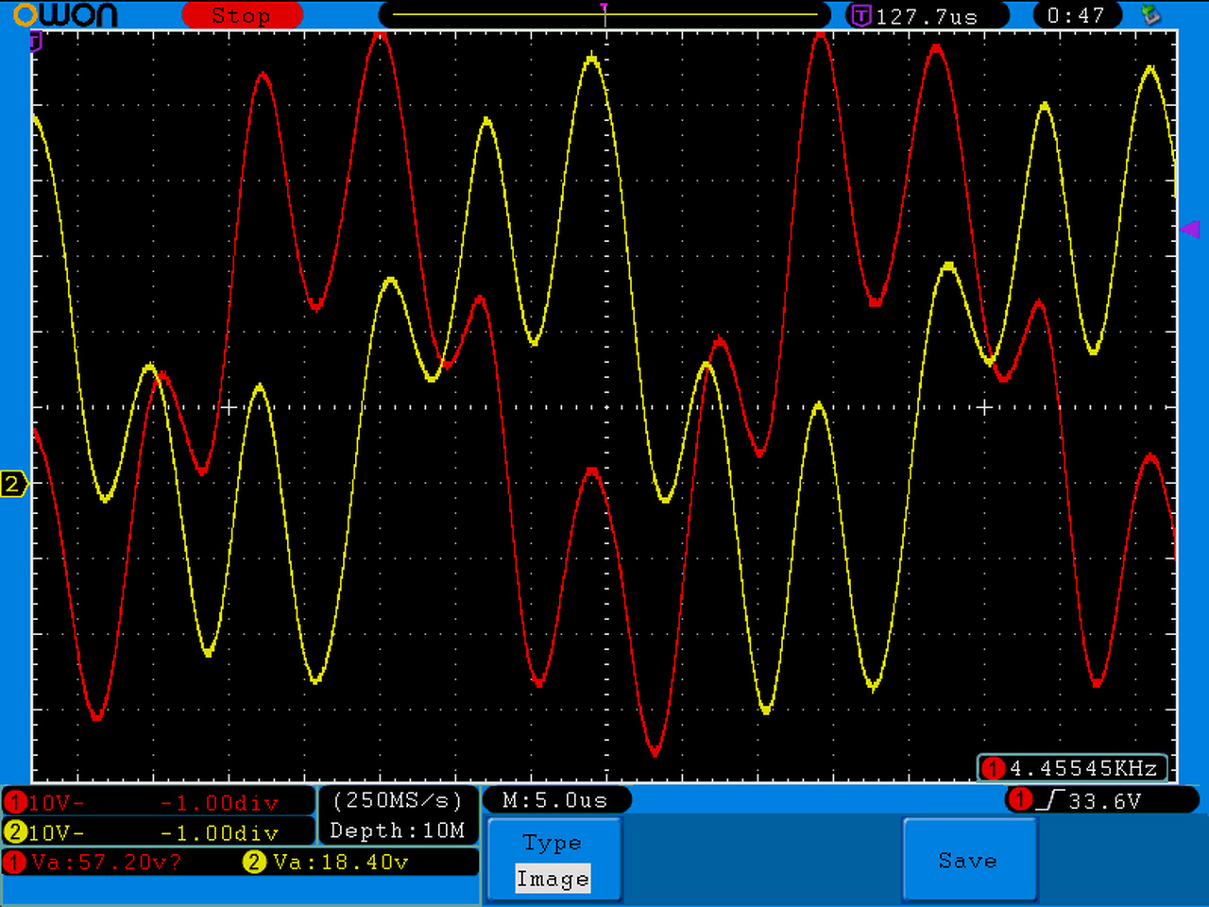Open the Type Image menu button

553,859
